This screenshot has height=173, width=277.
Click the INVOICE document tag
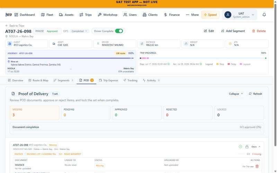tap(19, 154)
